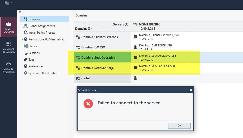
Task: Open the Preferences page
Action: coord(36,66)
